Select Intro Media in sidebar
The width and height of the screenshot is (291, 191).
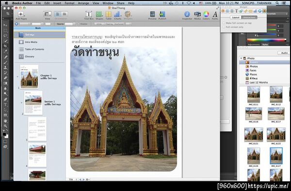[31, 42]
